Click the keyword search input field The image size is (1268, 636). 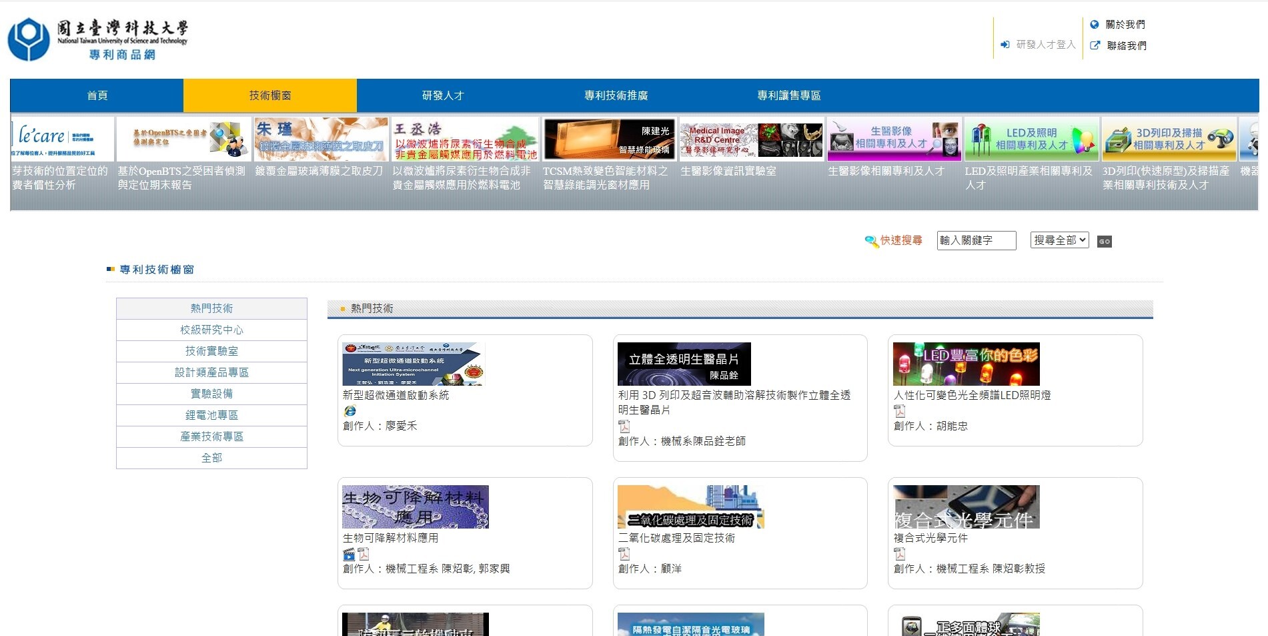click(x=976, y=240)
